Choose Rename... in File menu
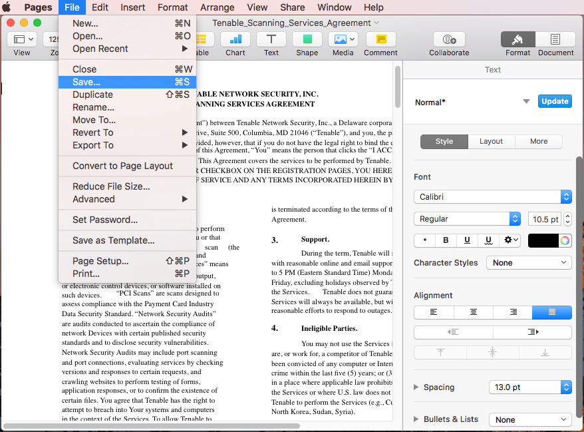 point(128,107)
